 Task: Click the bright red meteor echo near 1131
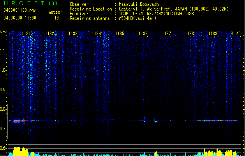pyautogui.click(x=16, y=121)
